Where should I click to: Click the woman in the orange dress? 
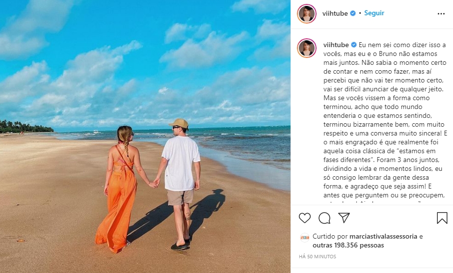120,188
